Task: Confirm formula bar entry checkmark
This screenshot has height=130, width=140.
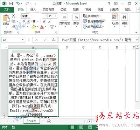Action: 45,40
